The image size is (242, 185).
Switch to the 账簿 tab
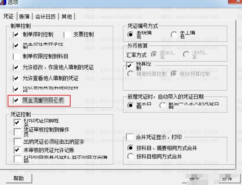tap(24, 17)
